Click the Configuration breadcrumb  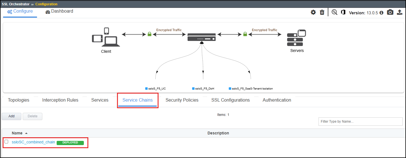pyautogui.click(x=47, y=4)
